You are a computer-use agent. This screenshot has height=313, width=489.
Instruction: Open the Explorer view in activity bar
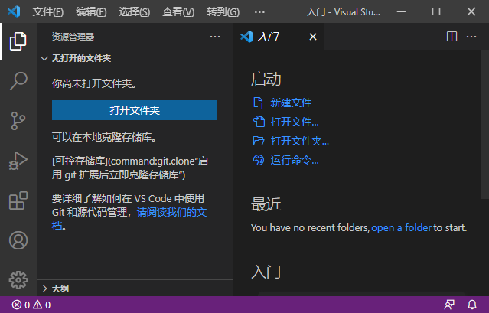tap(18, 41)
